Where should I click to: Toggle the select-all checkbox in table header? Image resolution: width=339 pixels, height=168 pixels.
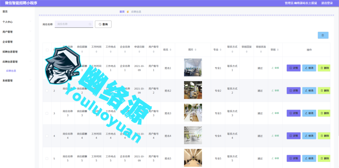coord(47,50)
